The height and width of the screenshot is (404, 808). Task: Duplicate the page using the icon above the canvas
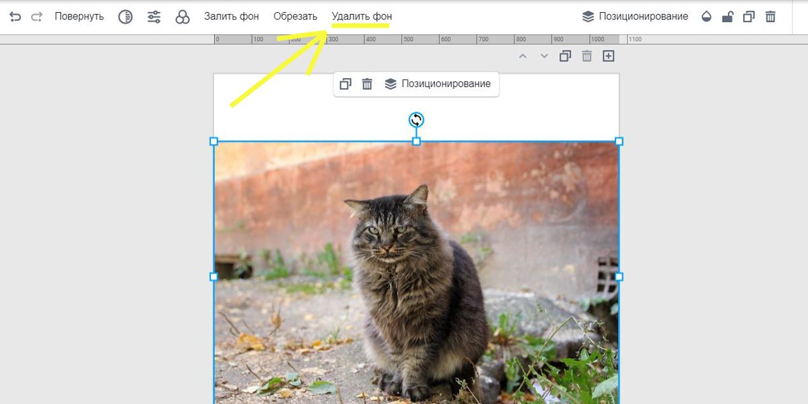tap(566, 57)
